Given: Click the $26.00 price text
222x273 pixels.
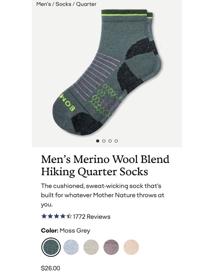Looking at the screenshot, I should click(50, 268).
